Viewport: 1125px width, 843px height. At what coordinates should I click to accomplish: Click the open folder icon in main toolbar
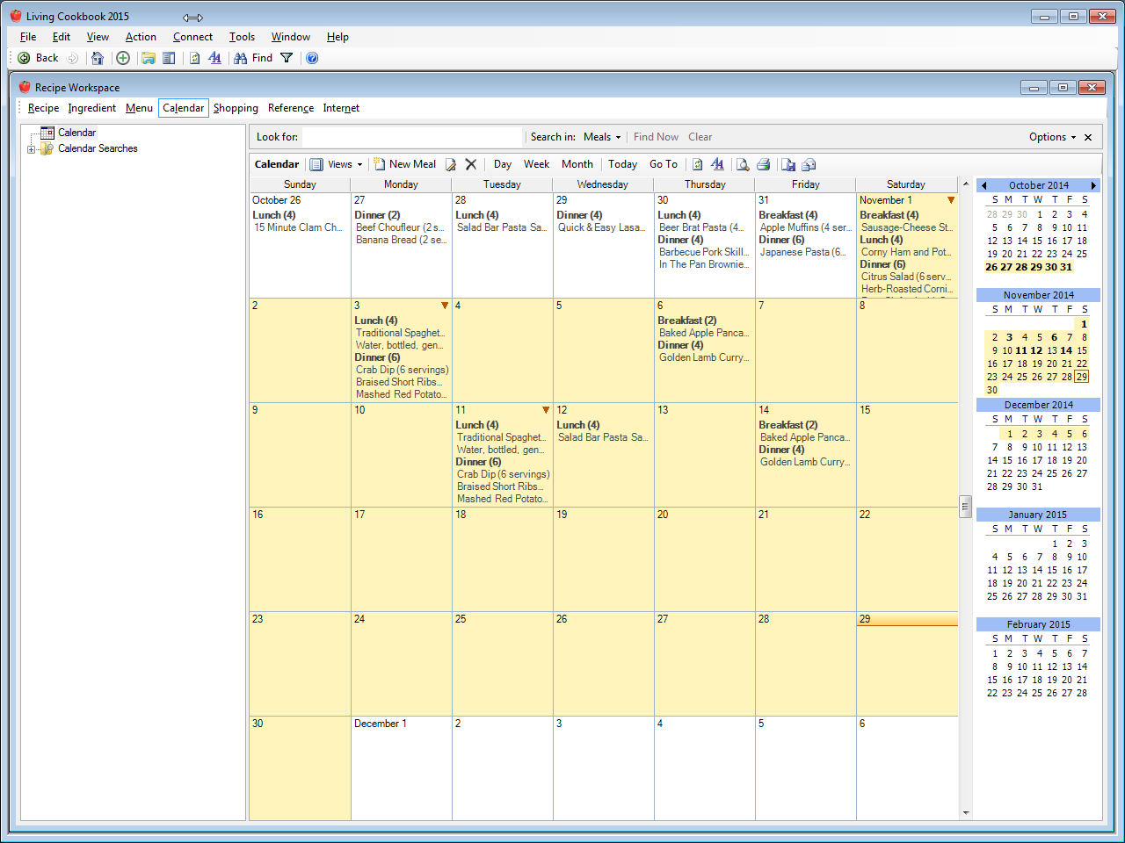pyautogui.click(x=149, y=58)
